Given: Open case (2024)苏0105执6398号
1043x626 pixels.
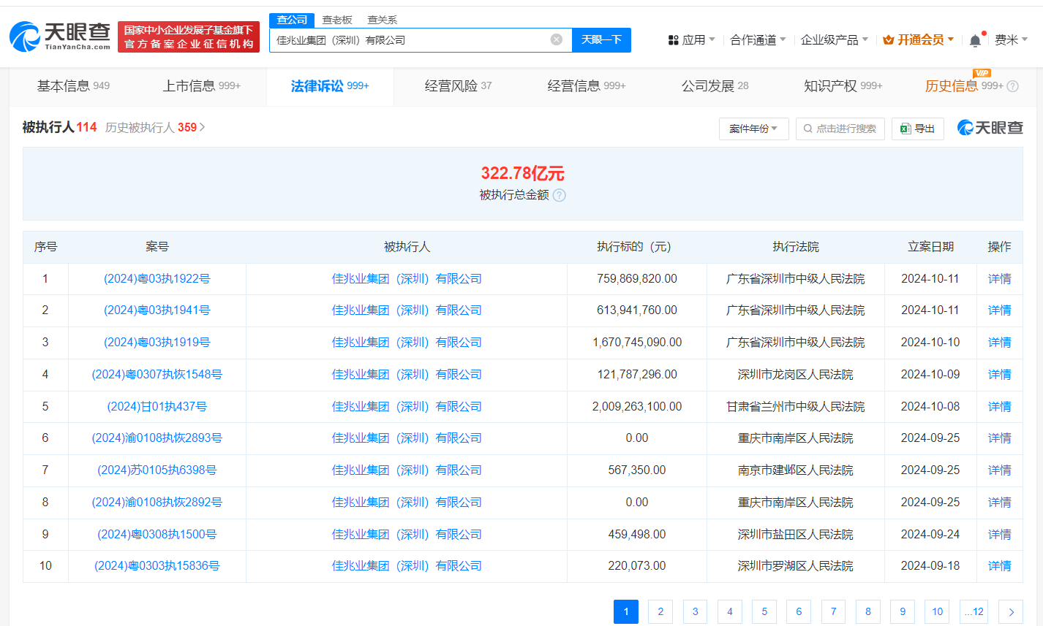Looking at the screenshot, I should 157,470.
